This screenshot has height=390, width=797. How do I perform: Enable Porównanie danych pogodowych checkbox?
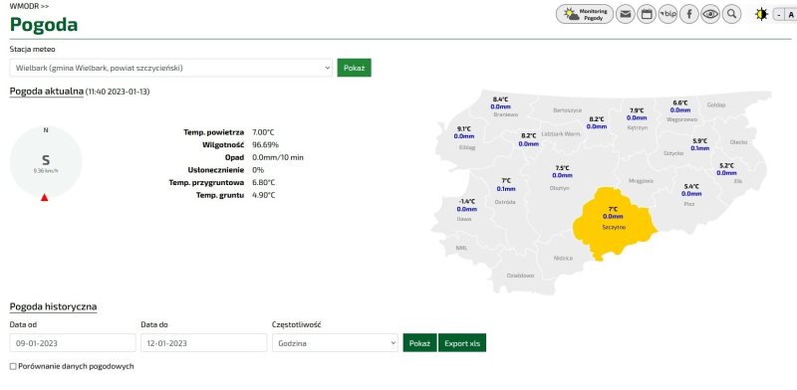(13, 366)
